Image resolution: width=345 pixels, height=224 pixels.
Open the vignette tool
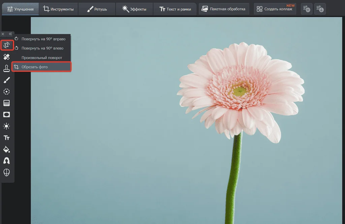click(x=7, y=115)
